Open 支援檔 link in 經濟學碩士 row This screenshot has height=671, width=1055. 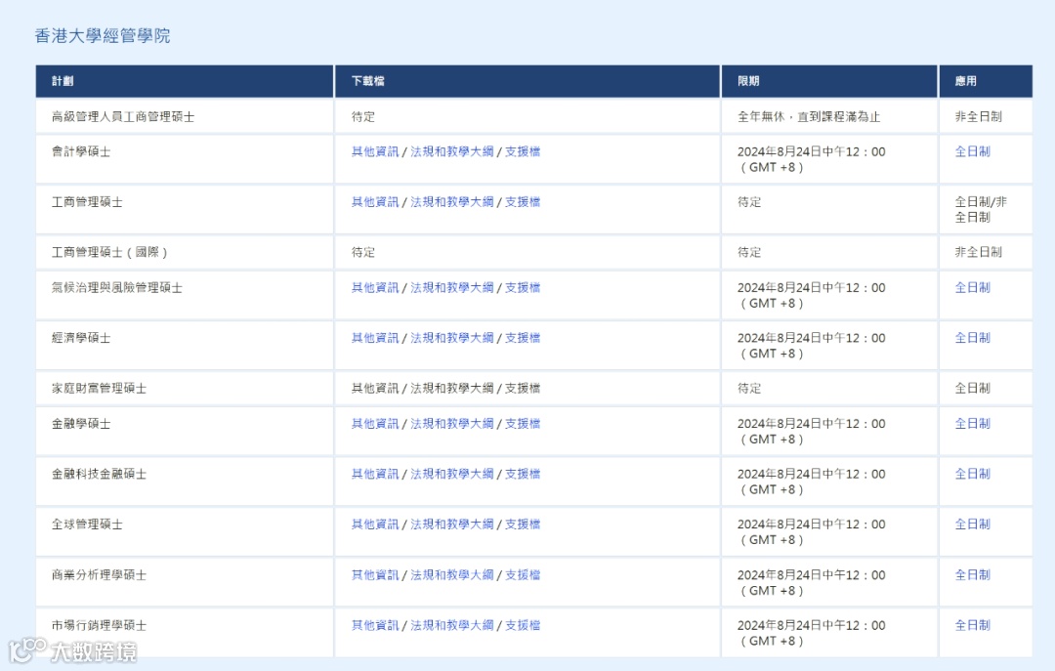coord(523,338)
